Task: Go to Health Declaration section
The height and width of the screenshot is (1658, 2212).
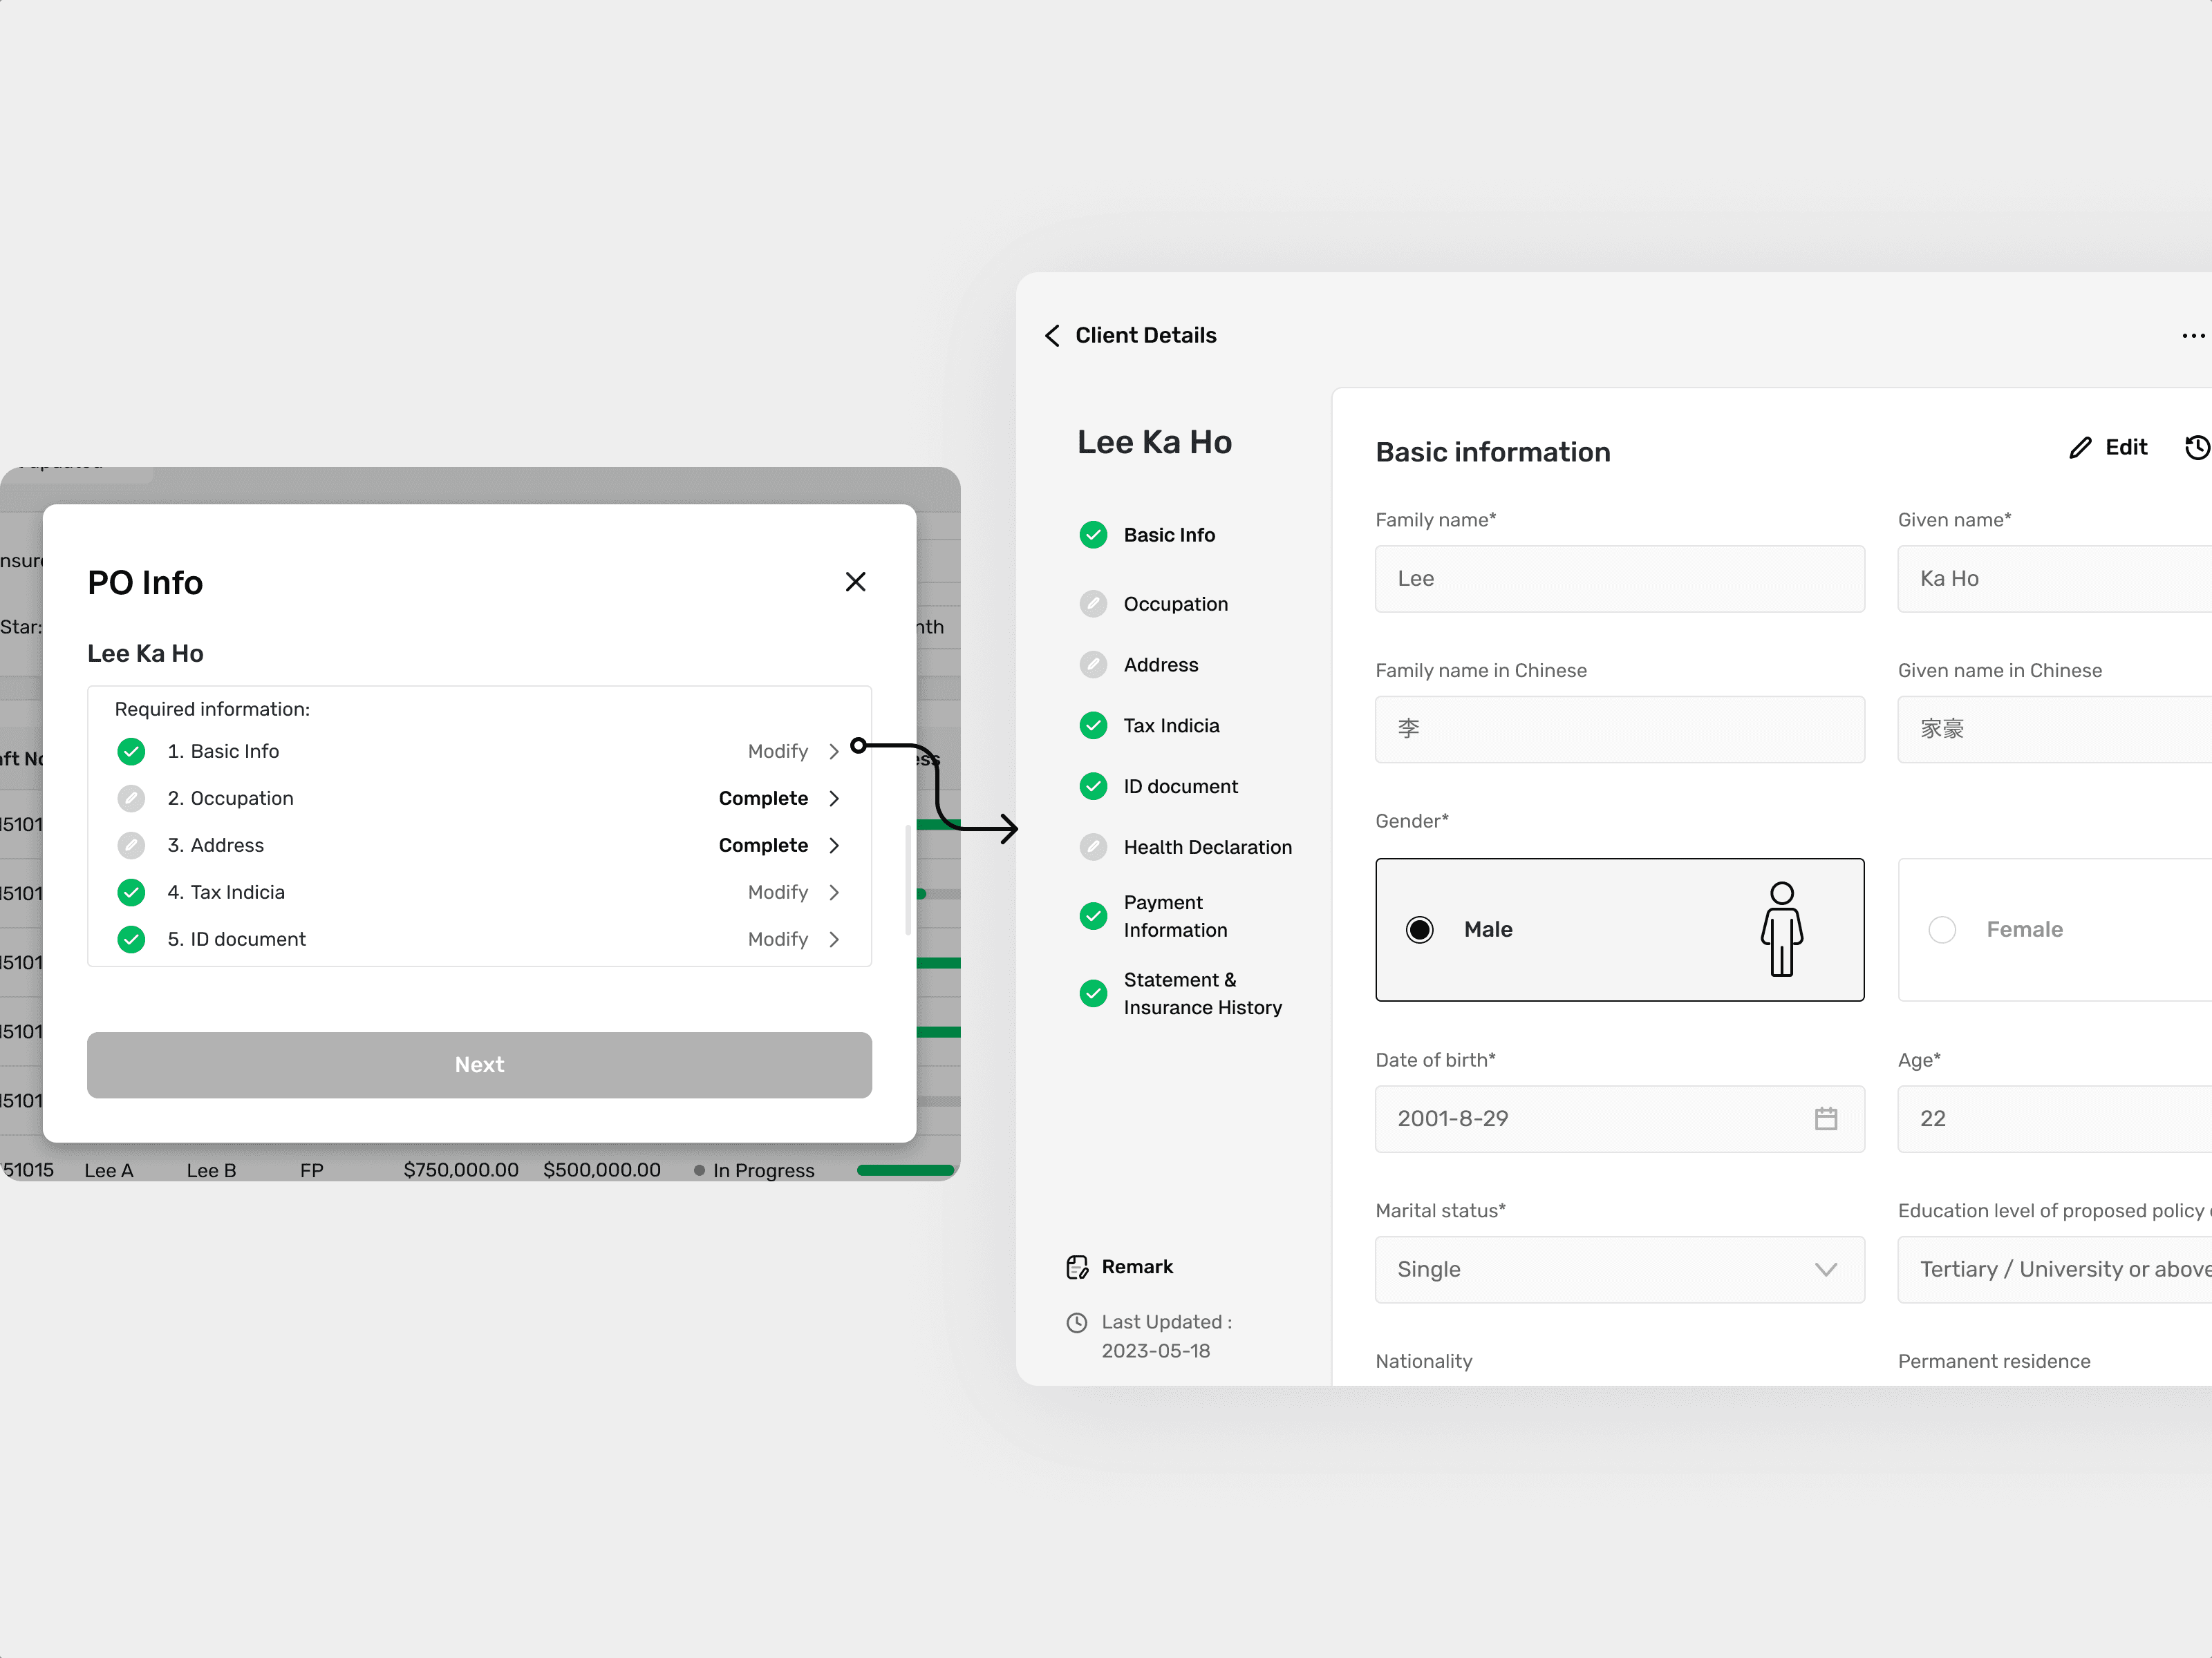Action: tap(1207, 848)
